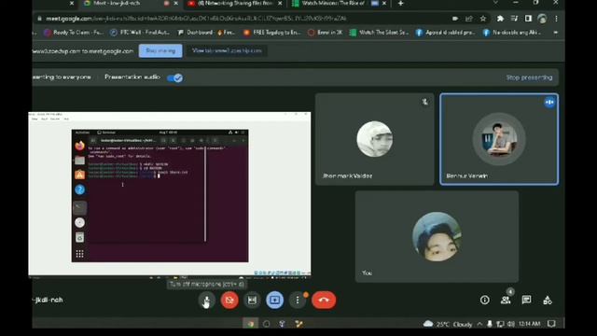Open Ready To Claim bookmark
This screenshot has height=336, width=597.
[74, 33]
